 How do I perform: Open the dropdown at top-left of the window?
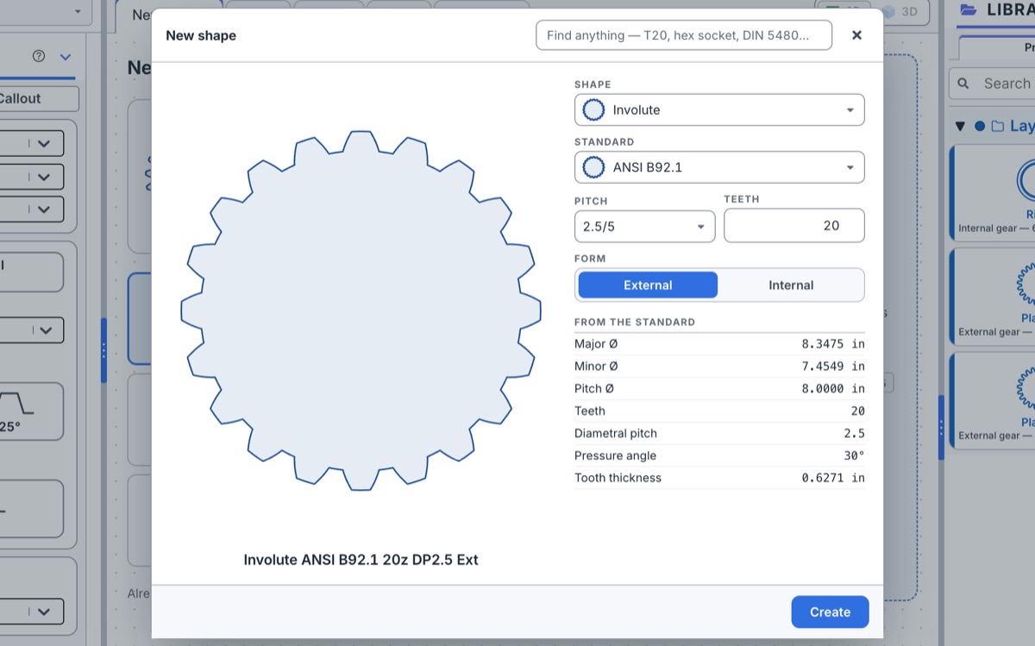(43, 11)
